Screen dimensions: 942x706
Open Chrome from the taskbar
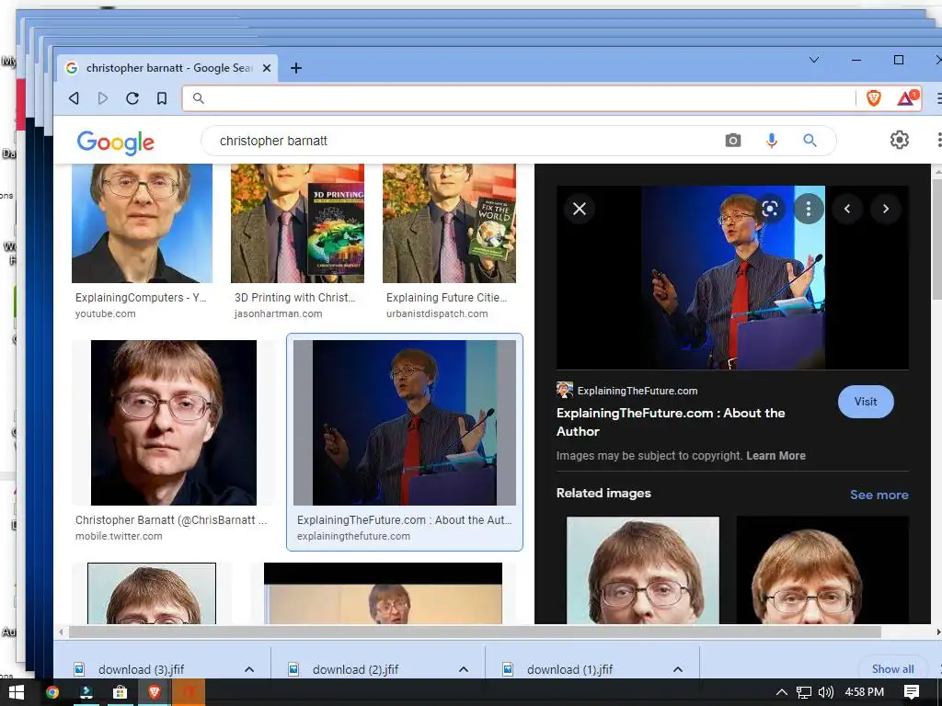pos(52,693)
